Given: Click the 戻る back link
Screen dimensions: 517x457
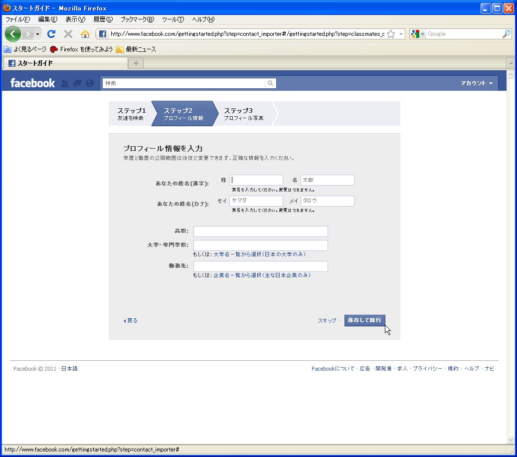Looking at the screenshot, I should point(131,321).
